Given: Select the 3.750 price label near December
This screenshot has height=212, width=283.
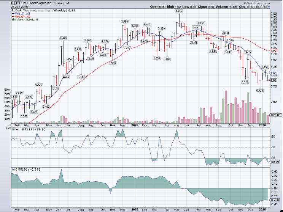Looking at the screenshot, I should click(x=124, y=22).
